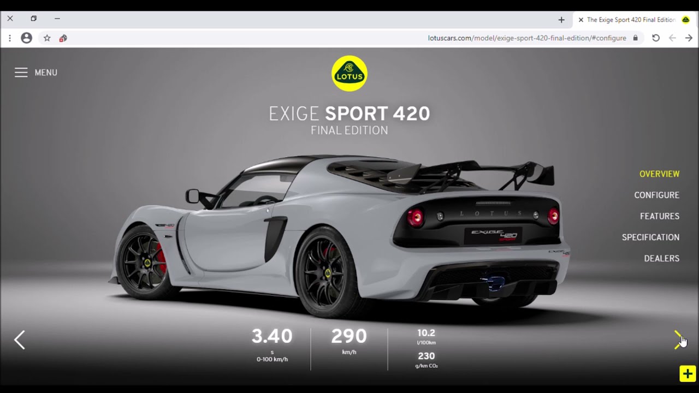Screen dimensions: 699x393
Task: Open the browser profile avatar icon
Action: tap(26, 38)
